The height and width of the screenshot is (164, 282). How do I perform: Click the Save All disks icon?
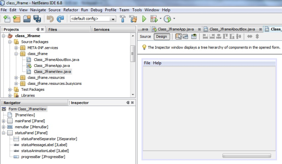tap(37, 19)
